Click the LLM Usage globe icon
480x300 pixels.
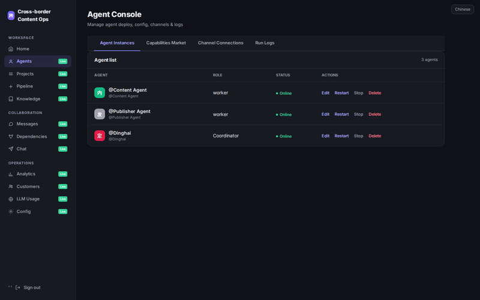click(11, 199)
